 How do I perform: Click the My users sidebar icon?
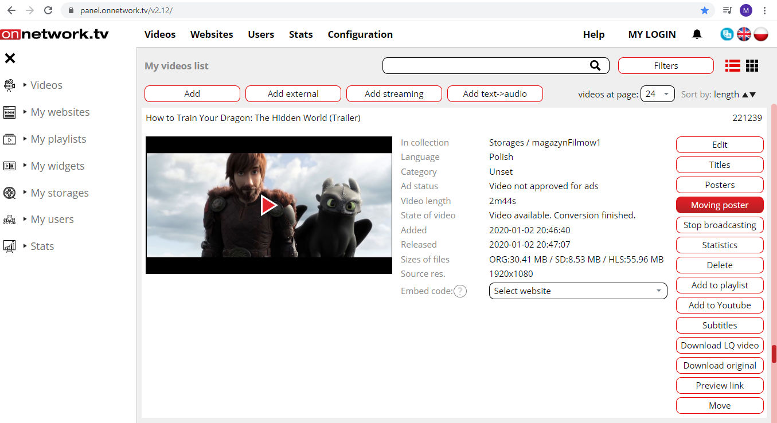click(9, 220)
